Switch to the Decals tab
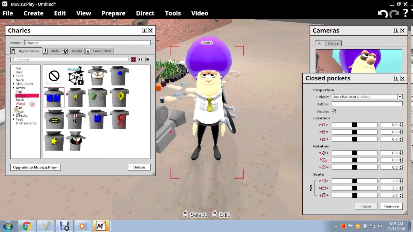Screen dimensions: 413x232 (73, 51)
